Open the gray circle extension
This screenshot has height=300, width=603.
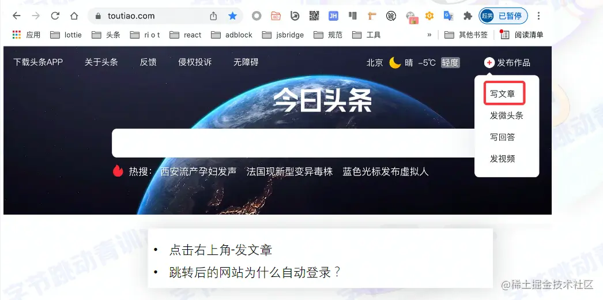tap(257, 16)
